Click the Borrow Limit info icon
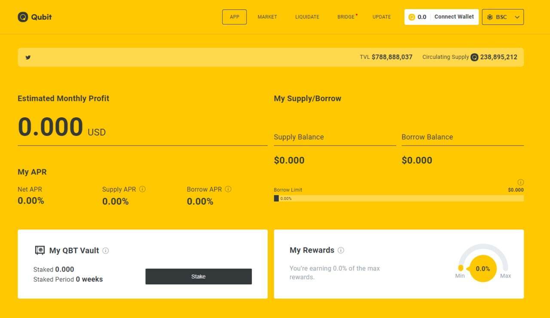 click(x=520, y=182)
